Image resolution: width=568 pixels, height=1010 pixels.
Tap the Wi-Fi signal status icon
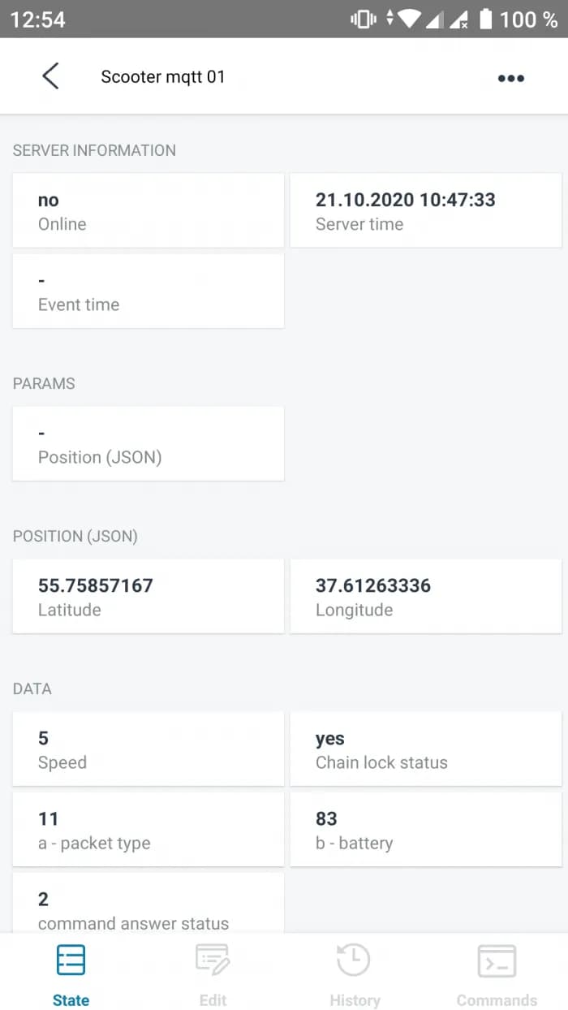click(409, 19)
